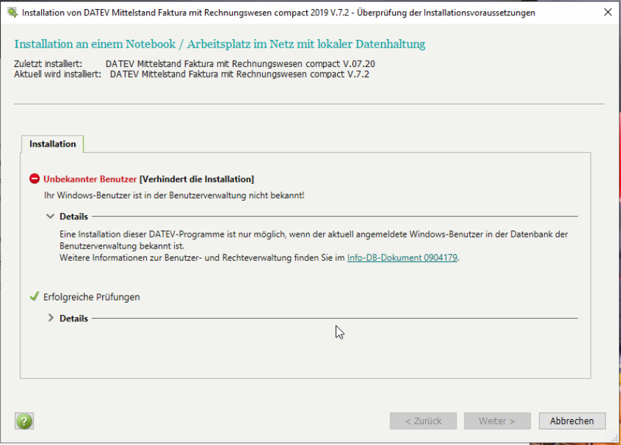
Task: Click the Zurück button
Action: 423,421
